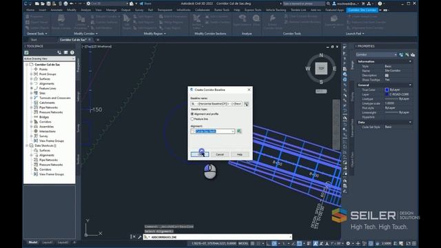Select the Feature line baseline type option

click(192, 119)
